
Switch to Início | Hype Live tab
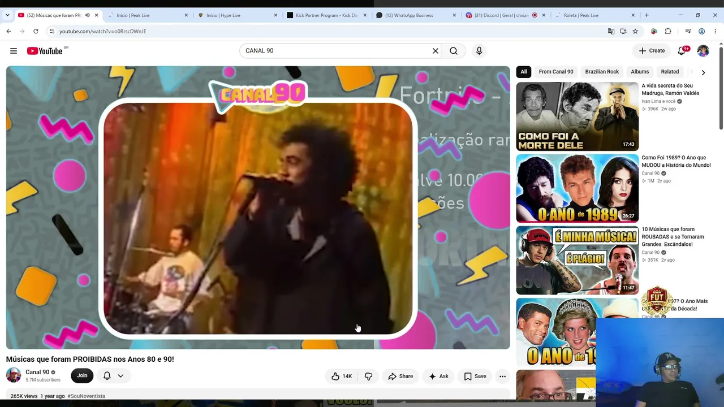coord(237,15)
